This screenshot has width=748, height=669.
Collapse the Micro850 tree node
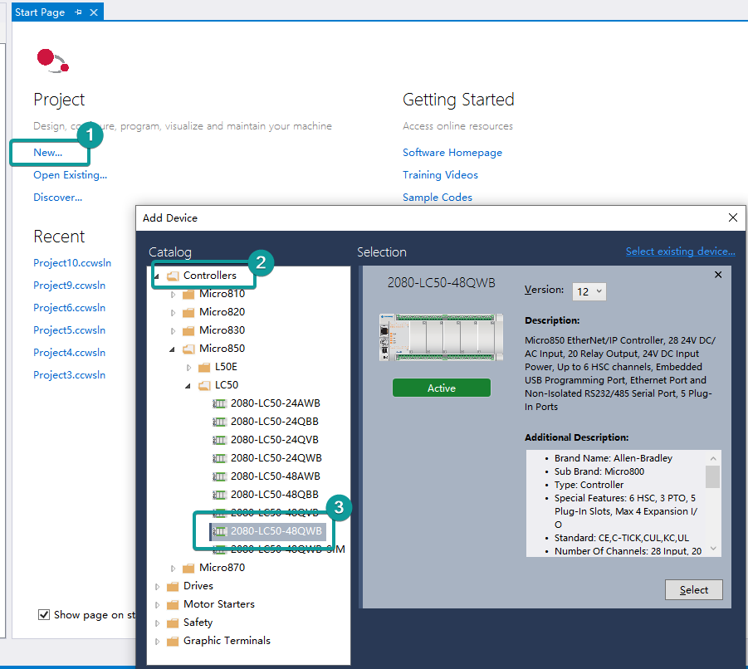click(174, 349)
